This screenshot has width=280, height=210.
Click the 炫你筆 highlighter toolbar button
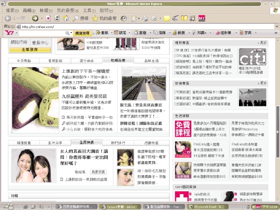224,33
